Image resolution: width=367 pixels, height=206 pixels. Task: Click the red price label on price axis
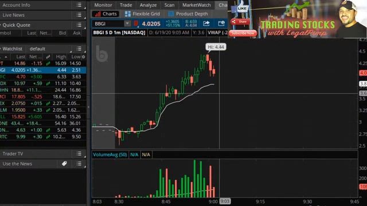click(363, 73)
